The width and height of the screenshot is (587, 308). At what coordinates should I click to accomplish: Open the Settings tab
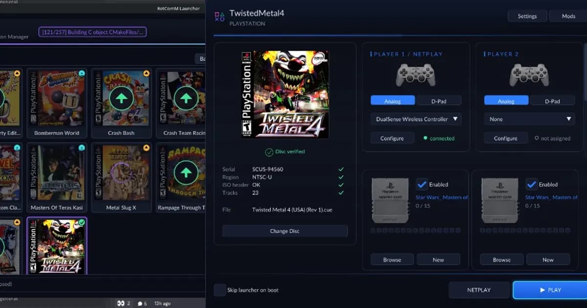pos(527,16)
